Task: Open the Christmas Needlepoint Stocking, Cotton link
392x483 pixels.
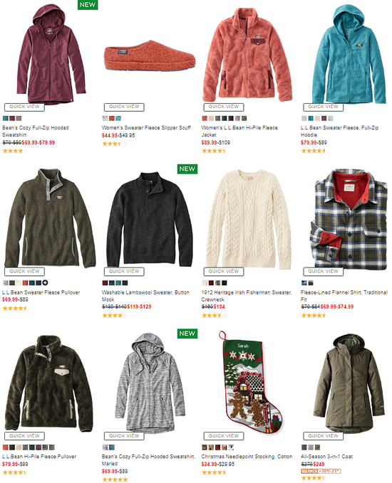Action: pyautogui.click(x=247, y=457)
